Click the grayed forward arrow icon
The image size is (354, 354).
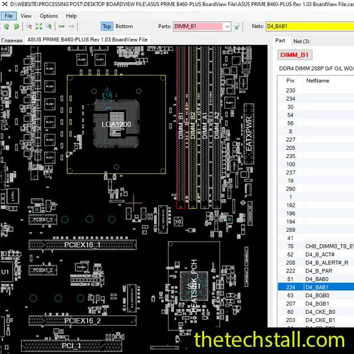click(x=71, y=27)
